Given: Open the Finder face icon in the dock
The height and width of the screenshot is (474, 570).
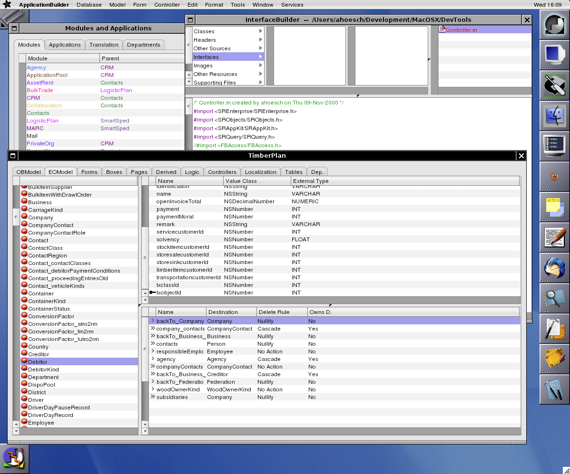Looking at the screenshot, I should pyautogui.click(x=554, y=116).
